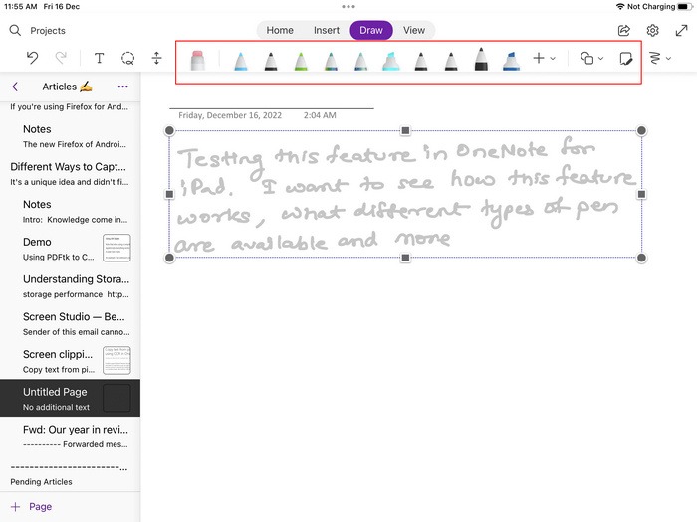This screenshot has height=522, width=697.
Task: Click the 11:55 AM clock
Action: tap(21, 7)
